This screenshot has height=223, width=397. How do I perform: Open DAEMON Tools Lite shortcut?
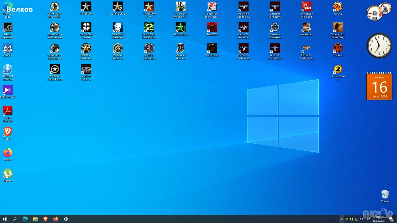(x=7, y=72)
